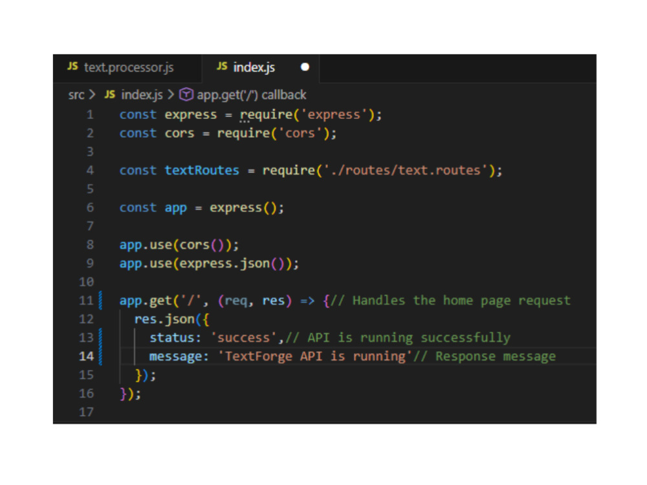Click the JS icon on index.js tab
This screenshot has width=647, height=485.
[222, 66]
